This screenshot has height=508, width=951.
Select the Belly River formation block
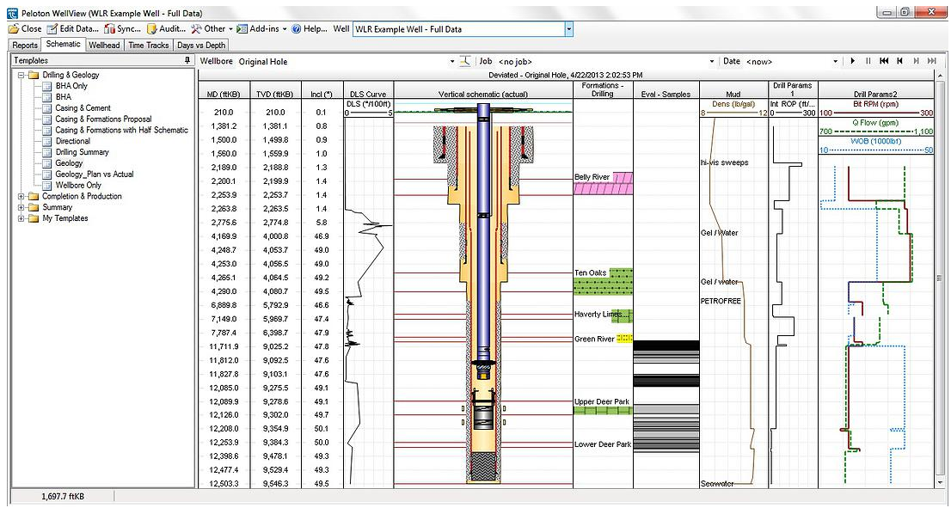[604, 183]
